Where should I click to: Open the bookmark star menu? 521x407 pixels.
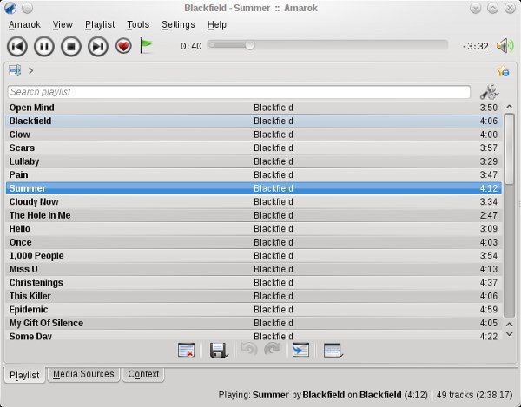point(503,71)
